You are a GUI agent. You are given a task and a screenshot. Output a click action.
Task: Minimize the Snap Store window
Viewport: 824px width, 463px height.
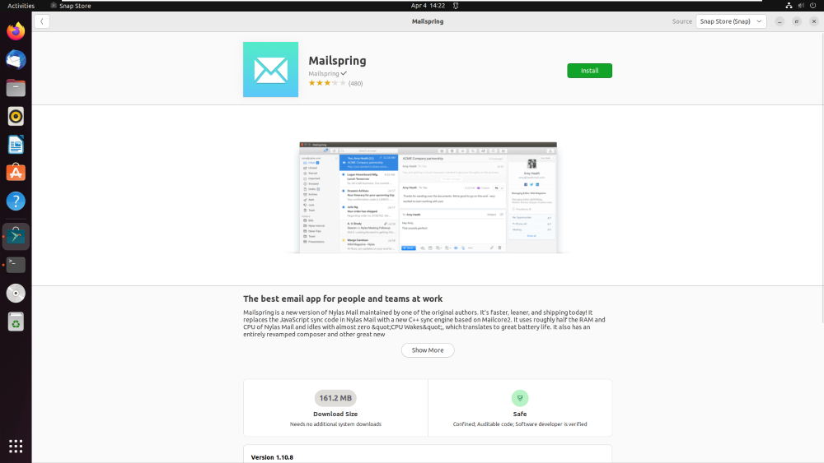pos(780,21)
